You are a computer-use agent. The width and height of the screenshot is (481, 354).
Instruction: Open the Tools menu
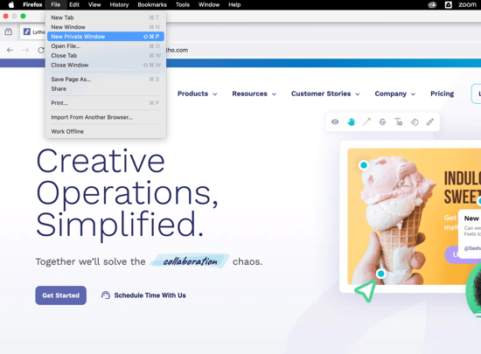[183, 5]
